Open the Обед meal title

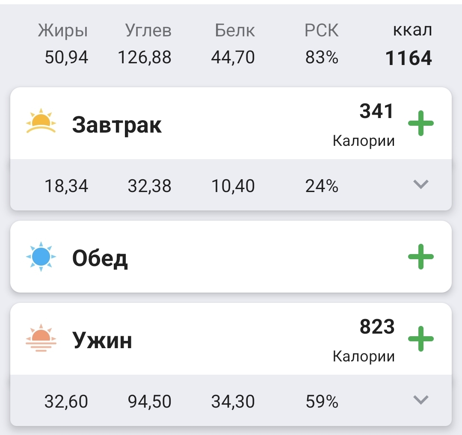[100, 258]
